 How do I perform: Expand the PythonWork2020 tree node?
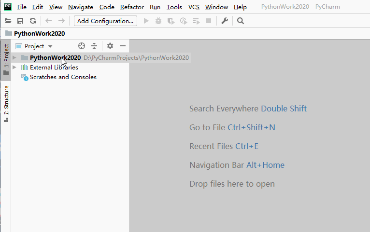[x=14, y=57]
